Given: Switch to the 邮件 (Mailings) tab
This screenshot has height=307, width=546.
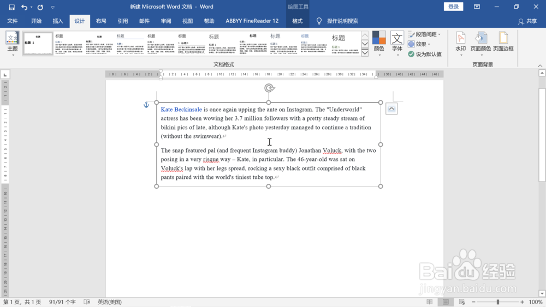Looking at the screenshot, I should (144, 21).
